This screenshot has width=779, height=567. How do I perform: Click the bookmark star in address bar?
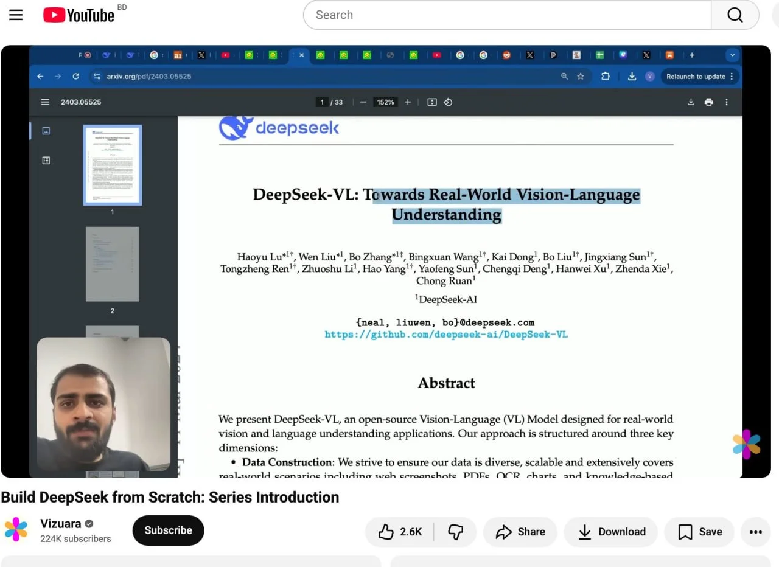pos(581,77)
